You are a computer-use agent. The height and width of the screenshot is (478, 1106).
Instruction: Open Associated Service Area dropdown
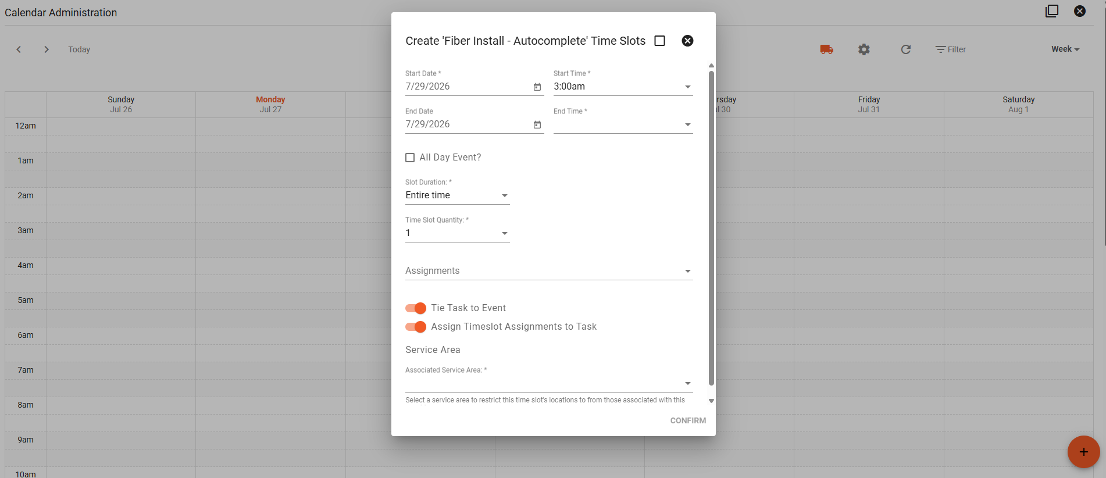(x=549, y=383)
